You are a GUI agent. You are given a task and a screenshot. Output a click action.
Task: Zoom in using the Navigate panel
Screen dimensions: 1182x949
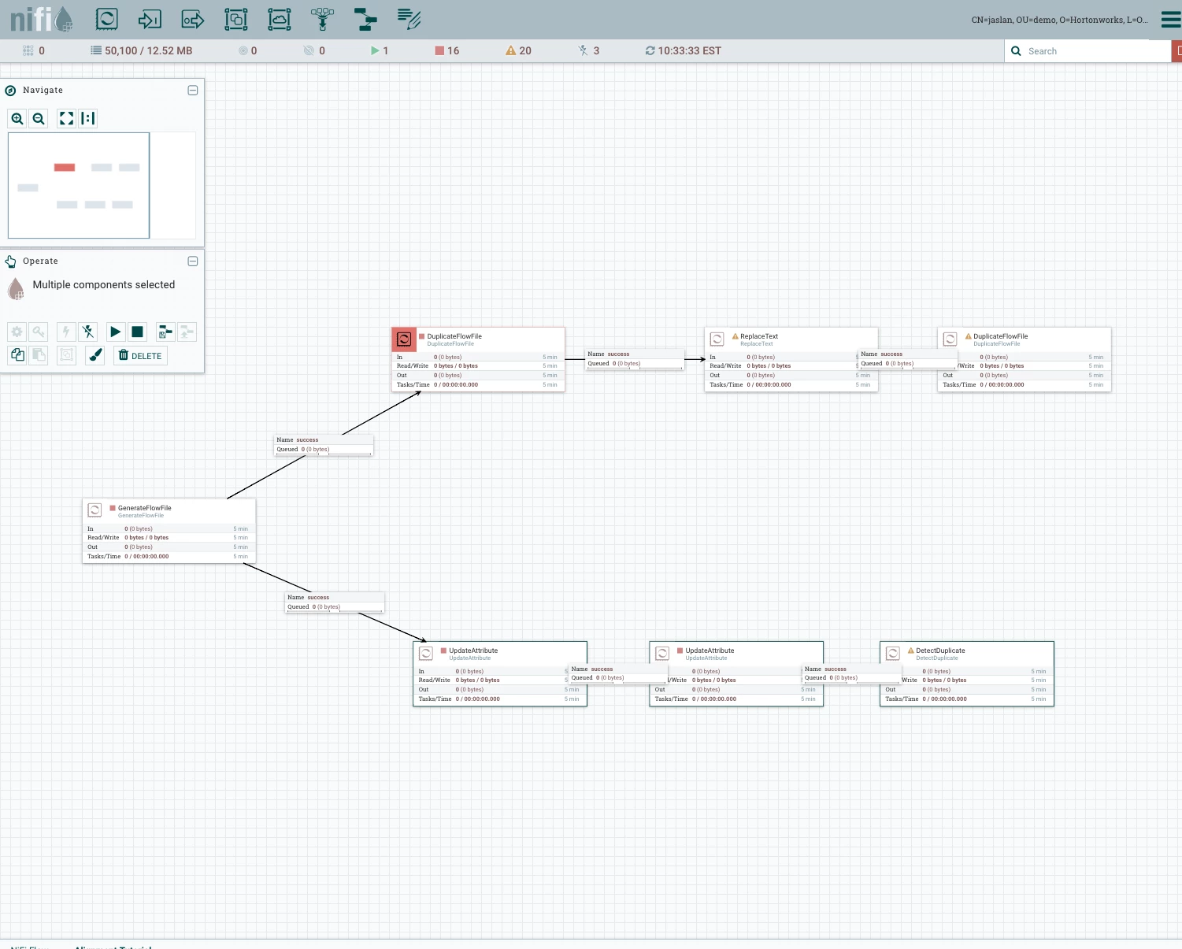pos(17,119)
